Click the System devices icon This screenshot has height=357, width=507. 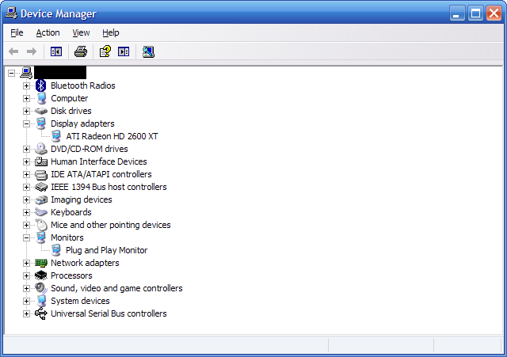click(x=41, y=301)
